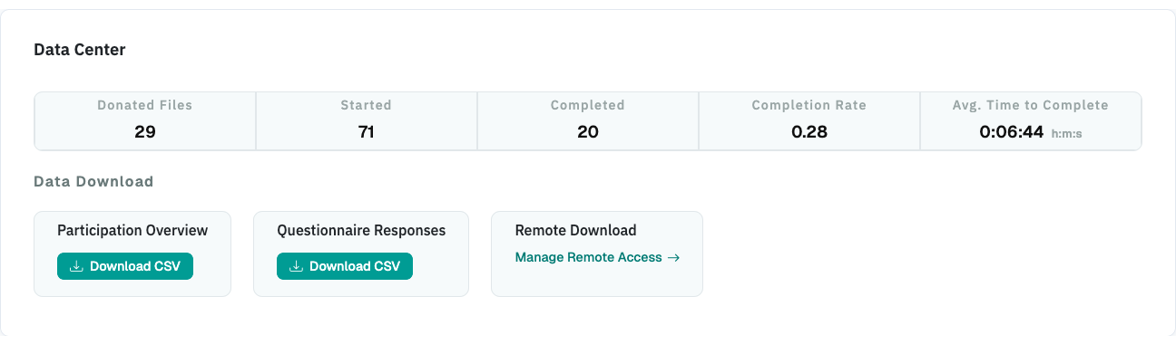Click the Data Download section label

coord(93,181)
